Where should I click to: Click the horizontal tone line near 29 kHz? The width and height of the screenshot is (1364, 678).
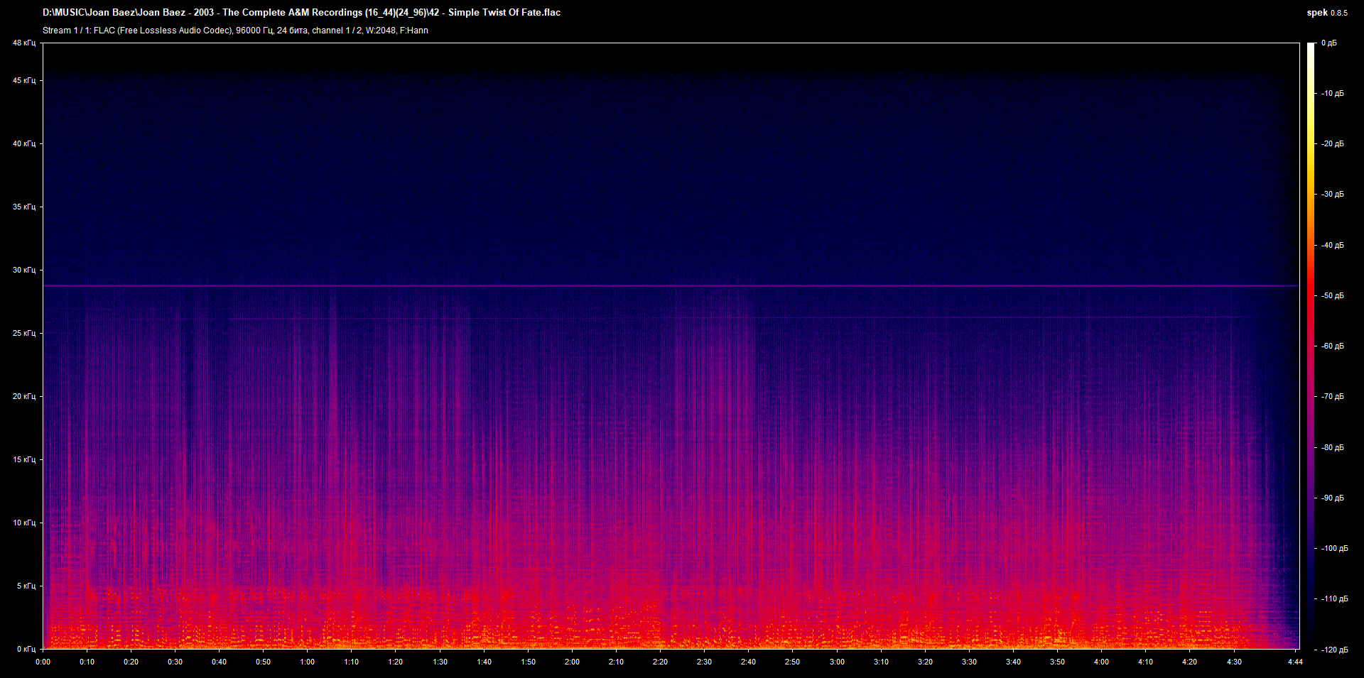coord(671,286)
